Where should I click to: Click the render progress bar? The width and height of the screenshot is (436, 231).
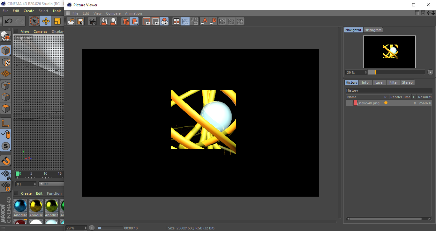tap(110, 228)
